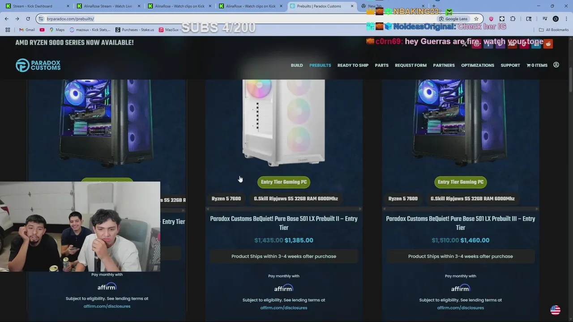
Task: Open the PARTNERS menu item
Action: (444, 65)
